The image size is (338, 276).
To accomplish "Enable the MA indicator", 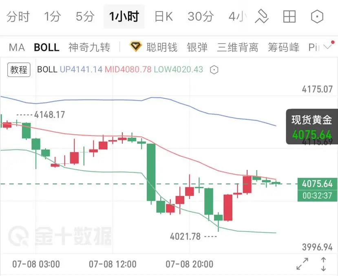I will [x=17, y=47].
